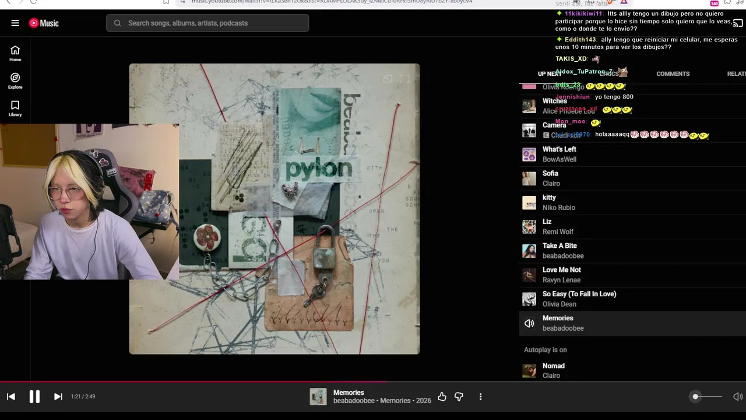Viewport: 746px width, 420px height.
Task: Play Love Me Not from the queue
Action: point(632,275)
